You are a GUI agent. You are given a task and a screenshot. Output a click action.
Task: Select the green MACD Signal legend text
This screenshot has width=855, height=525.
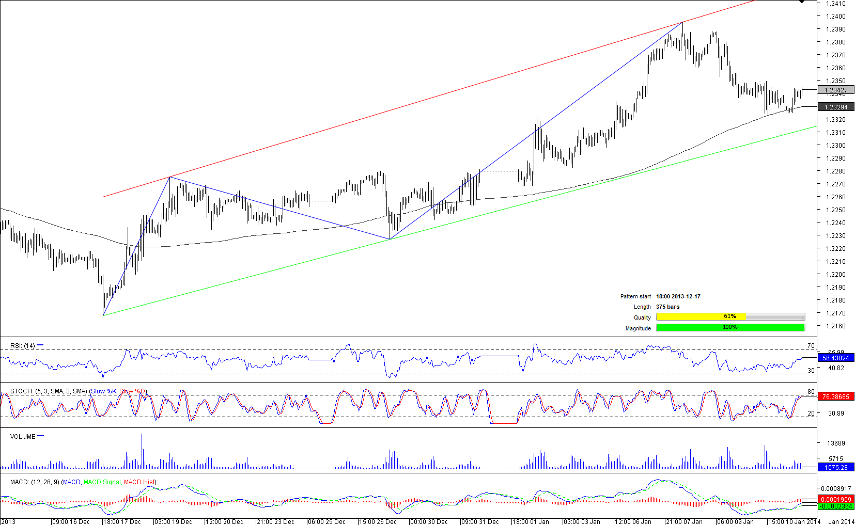tap(102, 482)
